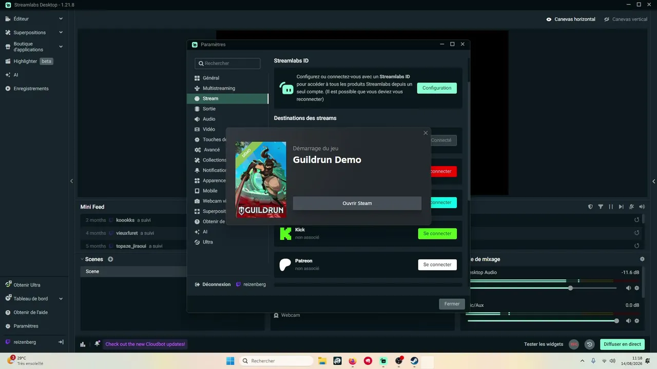Open the Avancé settings tab
Image resolution: width=657 pixels, height=369 pixels.
point(206,150)
